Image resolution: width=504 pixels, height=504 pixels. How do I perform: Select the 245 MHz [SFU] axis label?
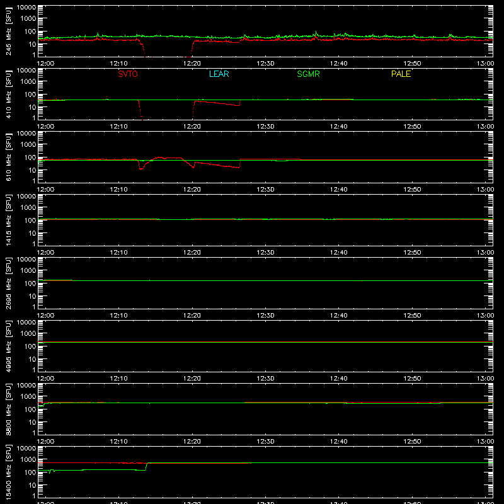pyautogui.click(x=8, y=31)
